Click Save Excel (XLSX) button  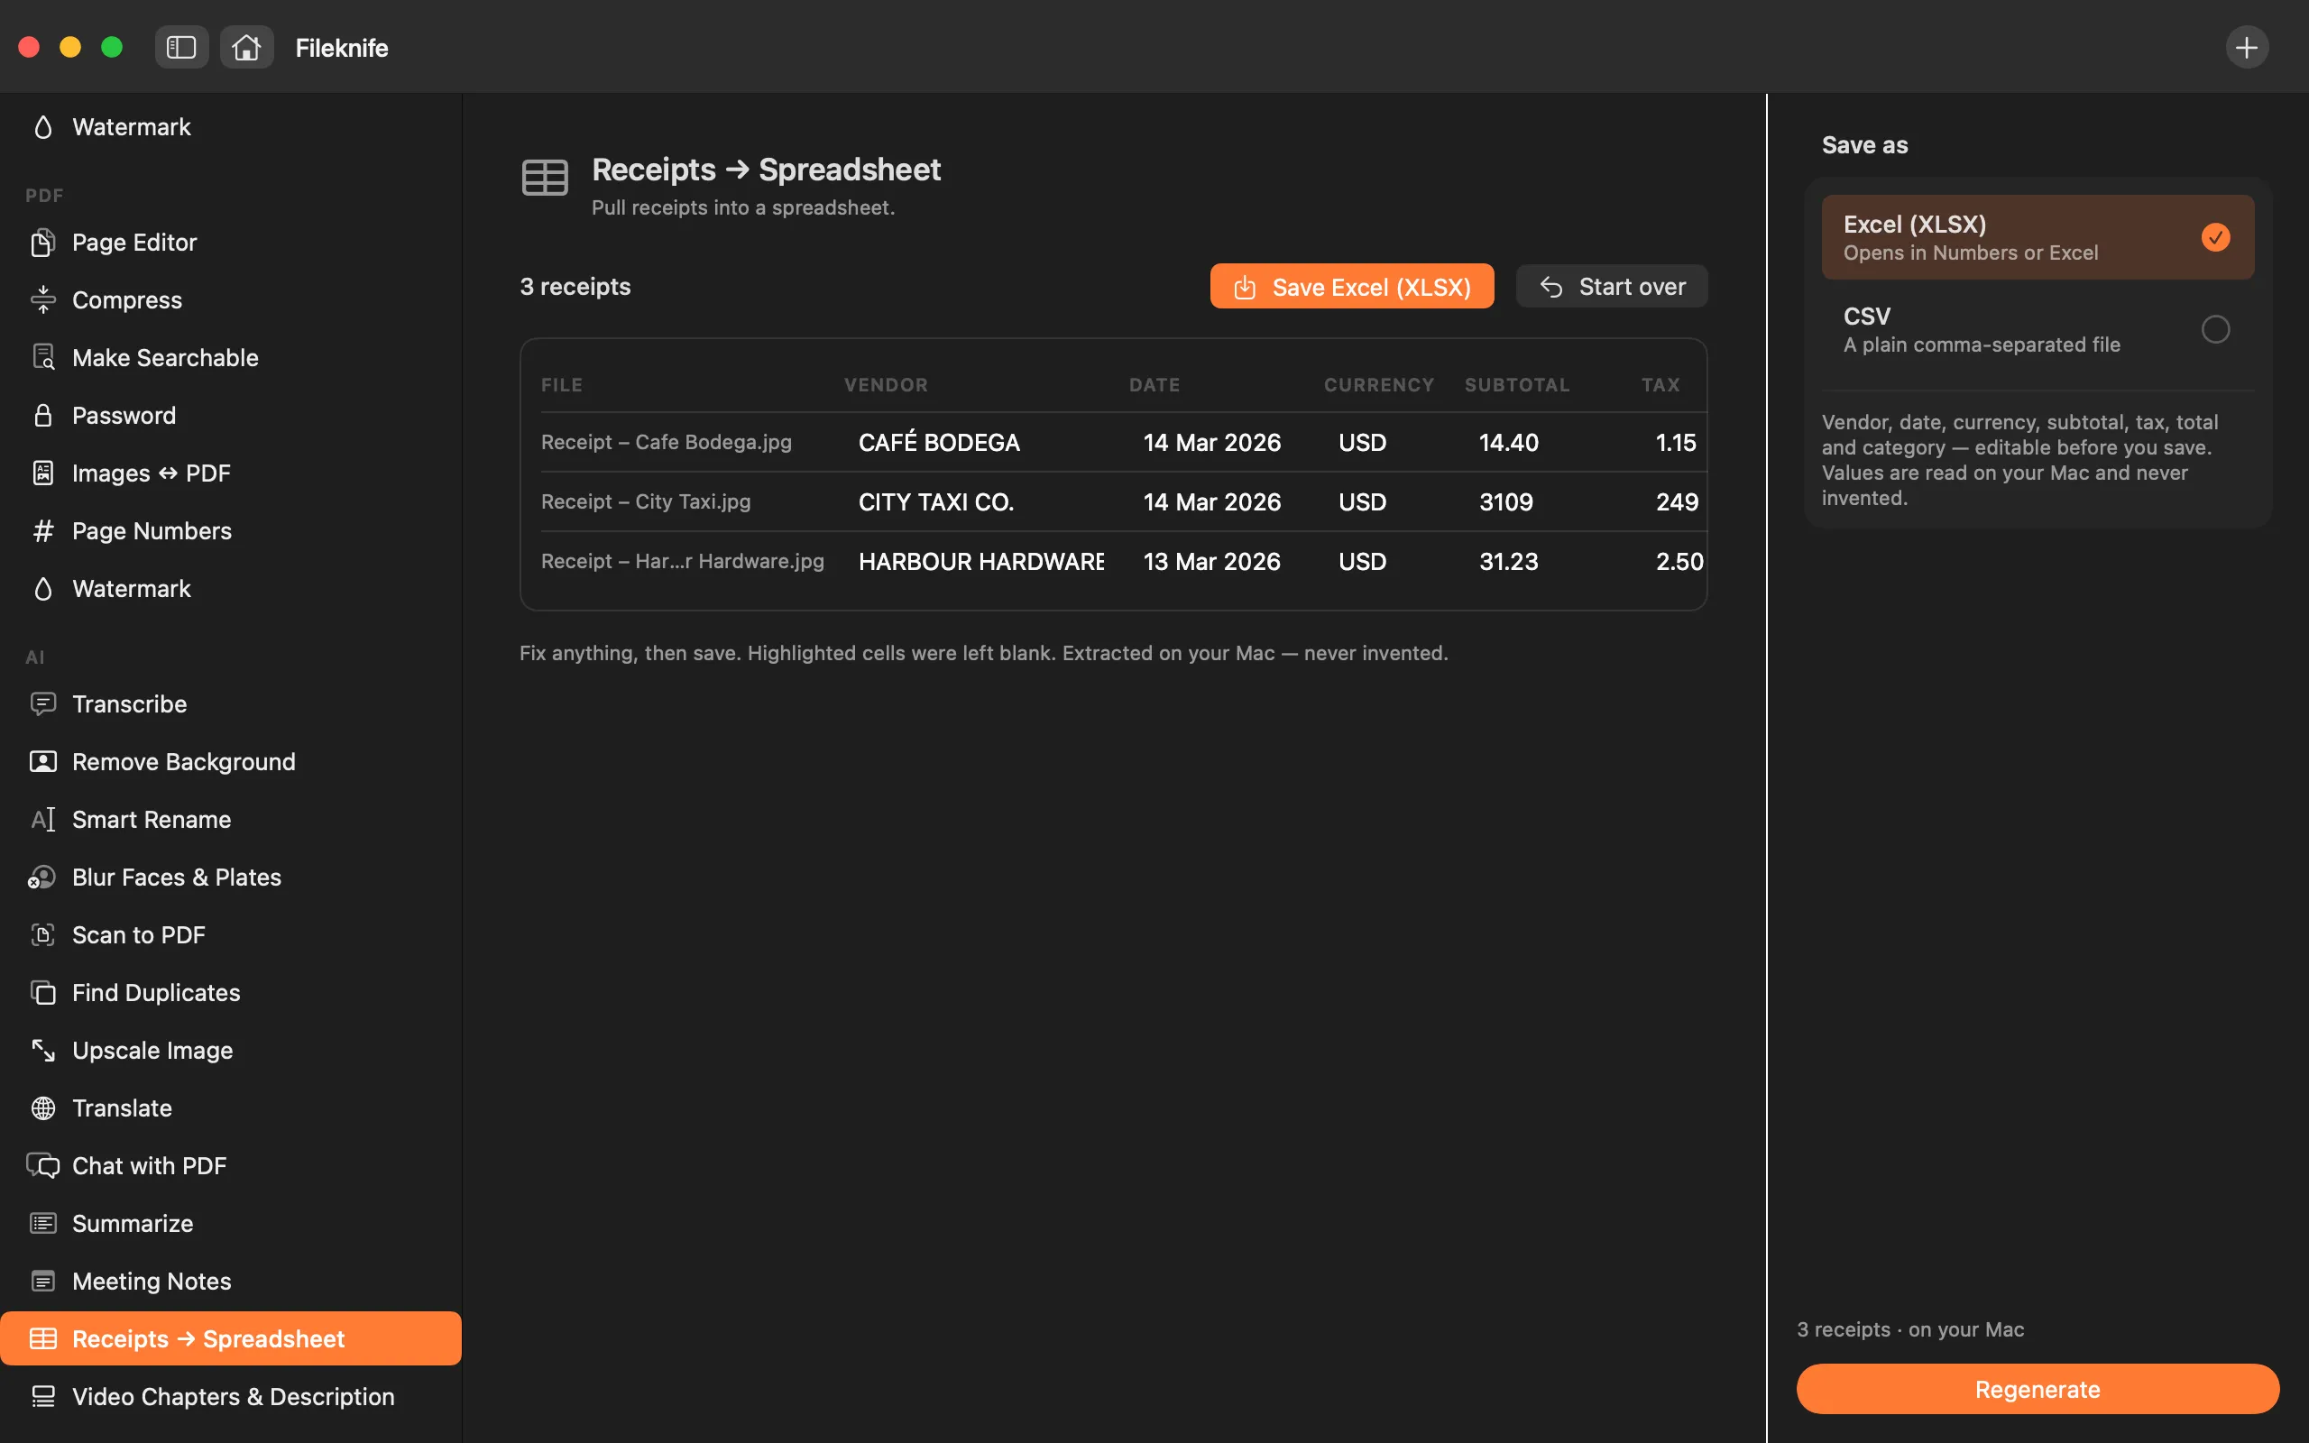[1351, 286]
